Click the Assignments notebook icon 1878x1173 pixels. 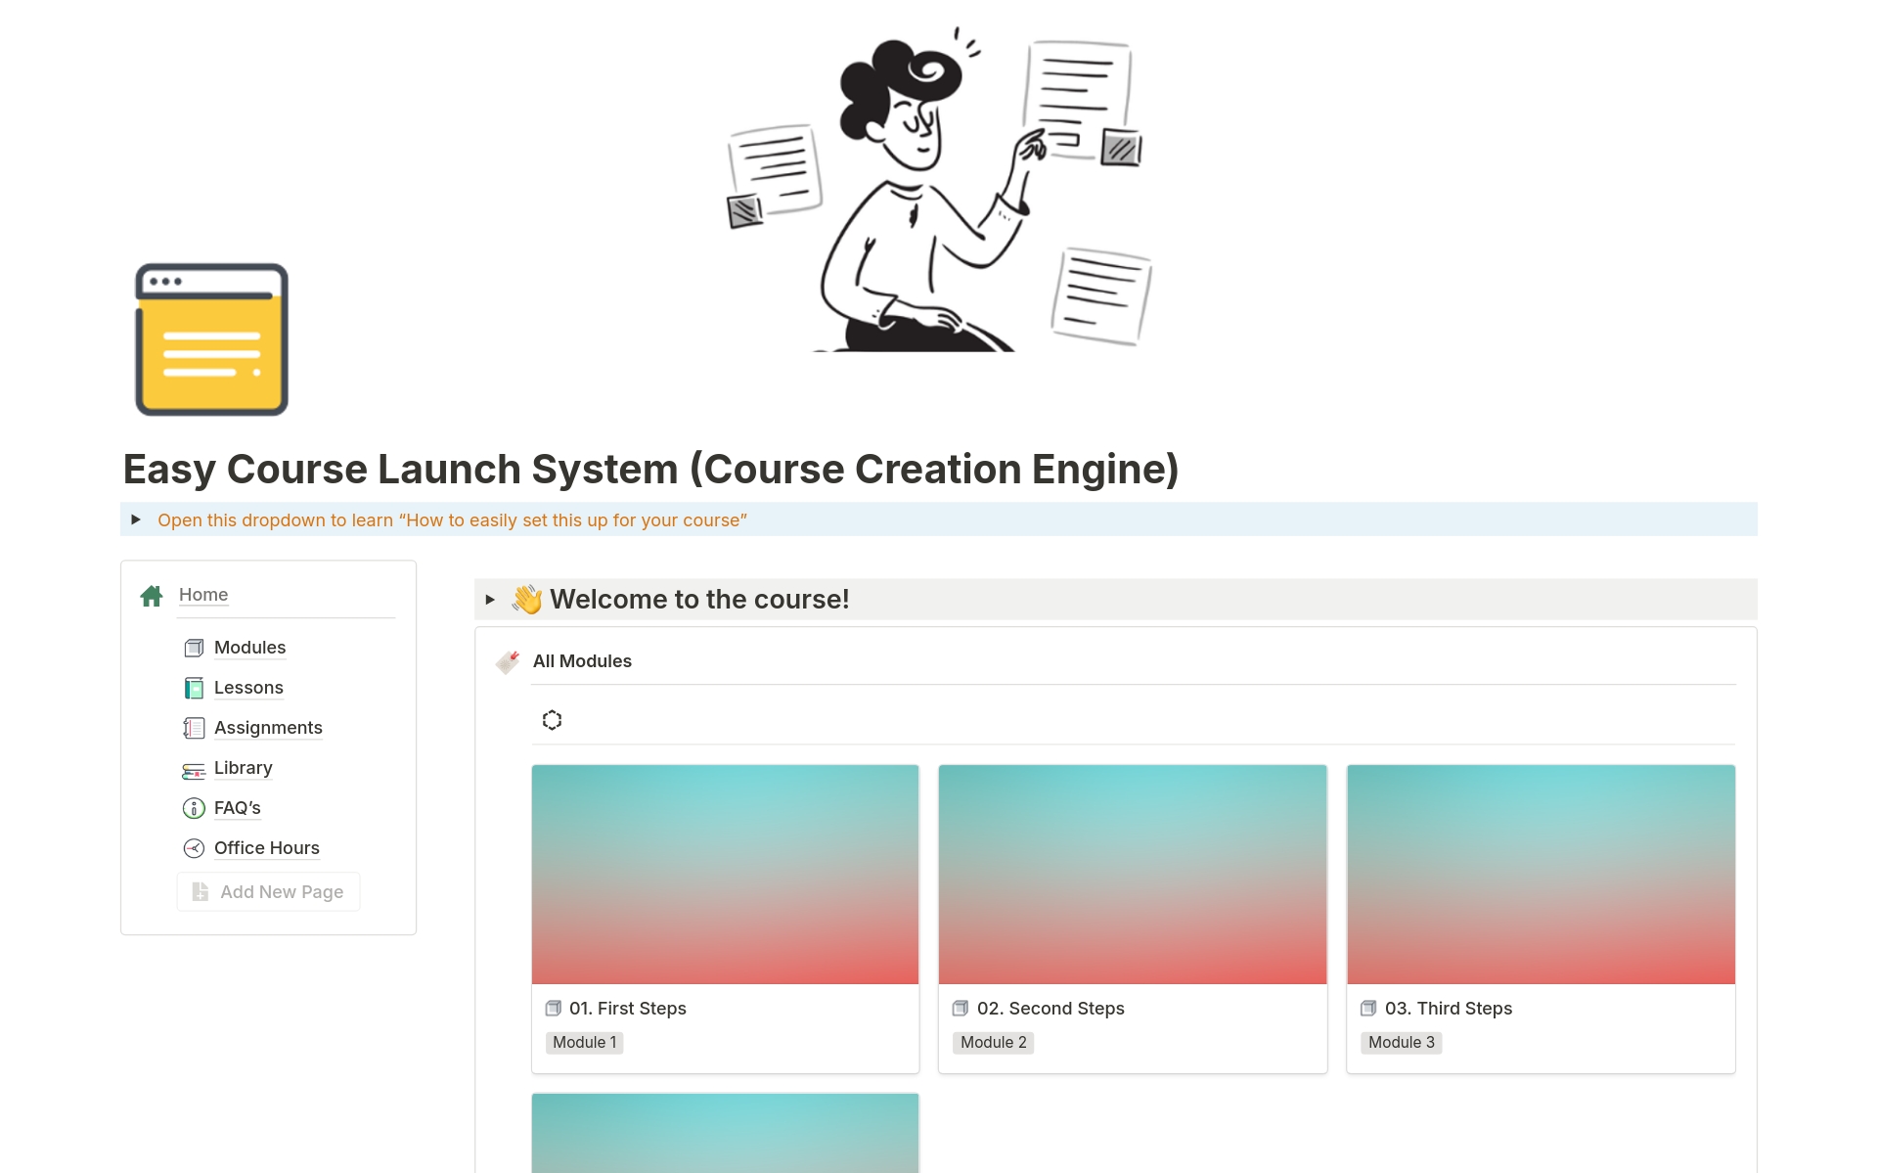pos(194,728)
